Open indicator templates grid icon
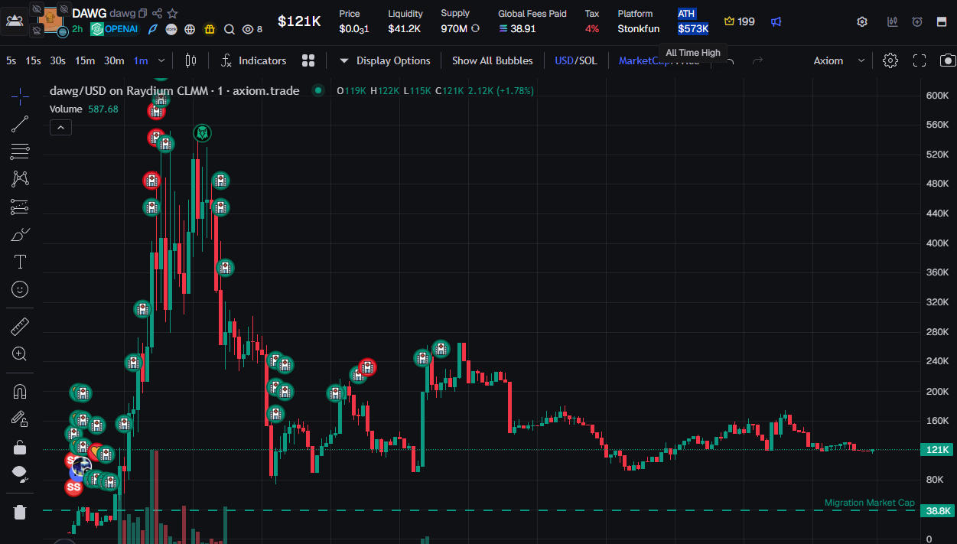This screenshot has height=544, width=957. [308, 60]
